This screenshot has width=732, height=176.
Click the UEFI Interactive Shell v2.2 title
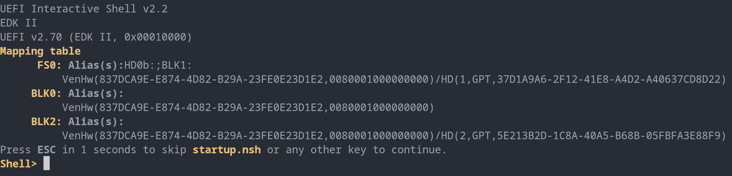84,9
